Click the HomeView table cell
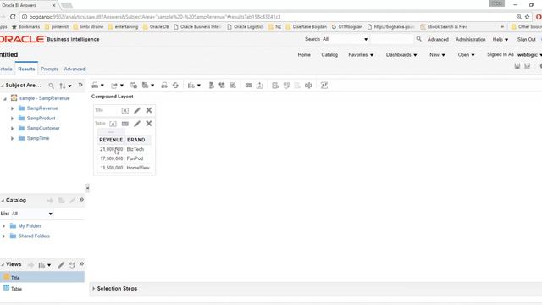 pyautogui.click(x=138, y=168)
